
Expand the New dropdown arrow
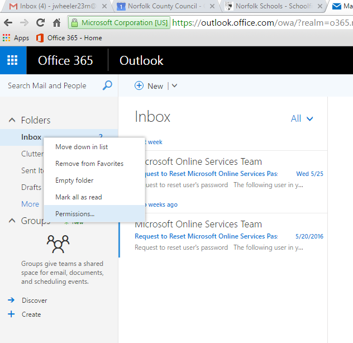pos(174,85)
